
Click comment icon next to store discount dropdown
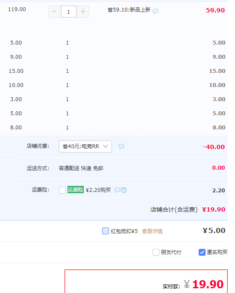tap(121, 146)
